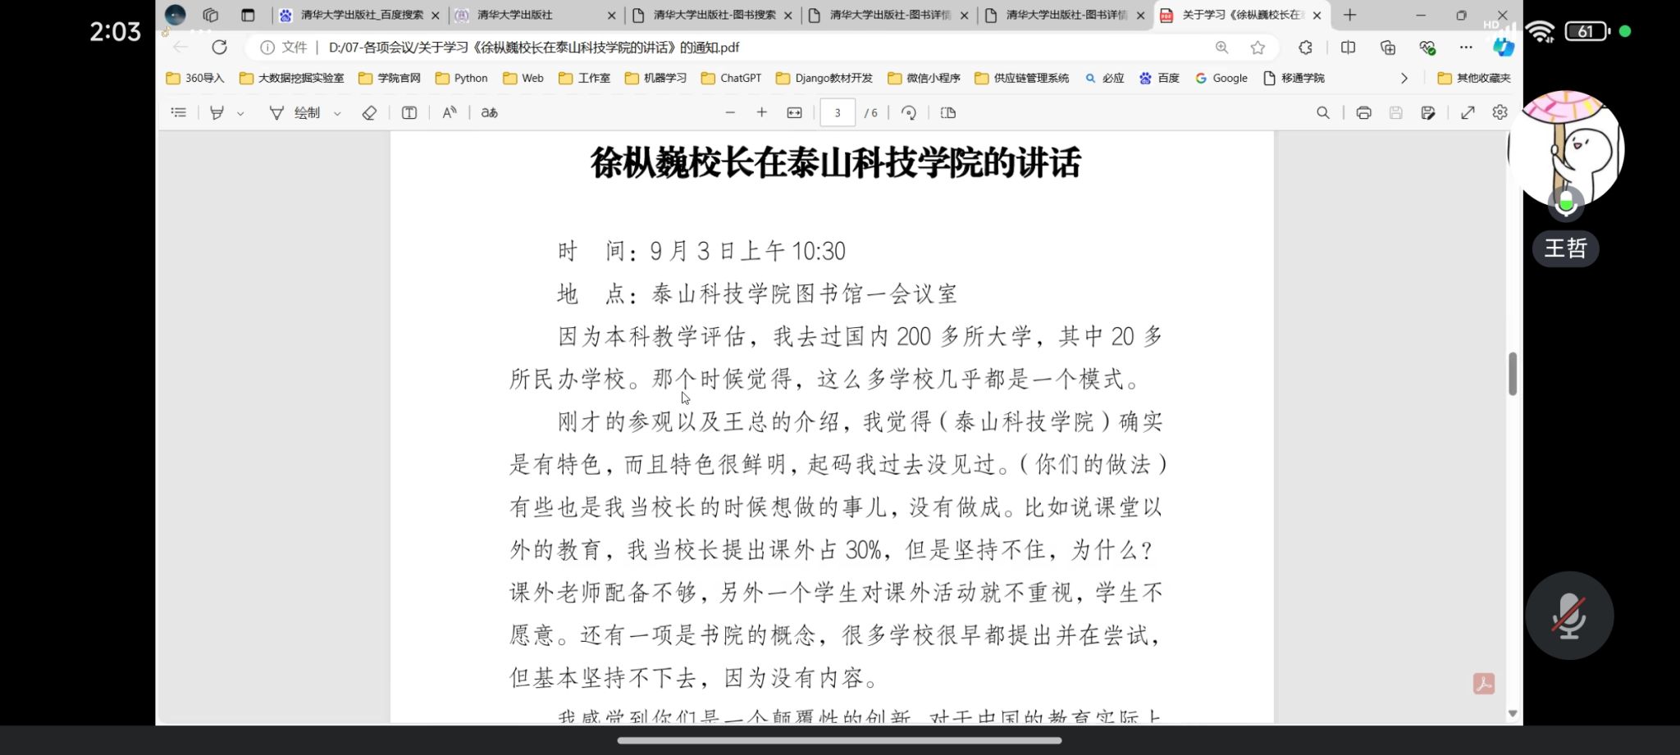Toggle split screen in browser toolbar
The height and width of the screenshot is (755, 1680).
(1348, 48)
